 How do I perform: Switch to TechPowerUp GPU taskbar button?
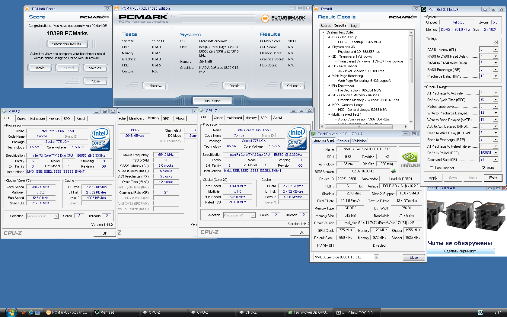pyautogui.click(x=309, y=312)
